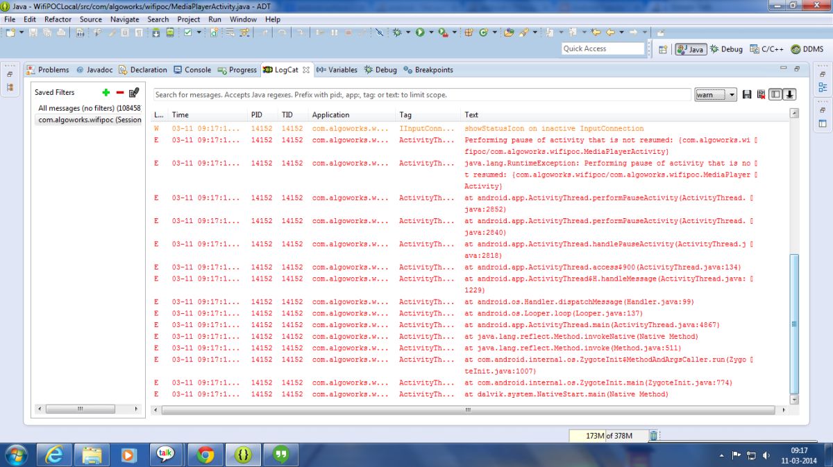Image resolution: width=833 pixels, height=467 pixels.
Task: Toggle saved filters pane display
Action: (x=775, y=95)
